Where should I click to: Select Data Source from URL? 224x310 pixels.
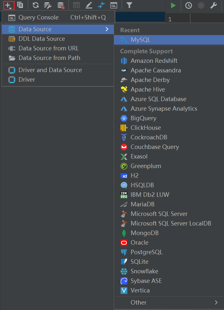58,48
